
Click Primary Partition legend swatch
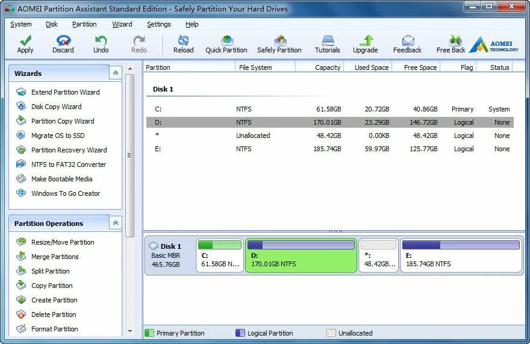click(149, 333)
